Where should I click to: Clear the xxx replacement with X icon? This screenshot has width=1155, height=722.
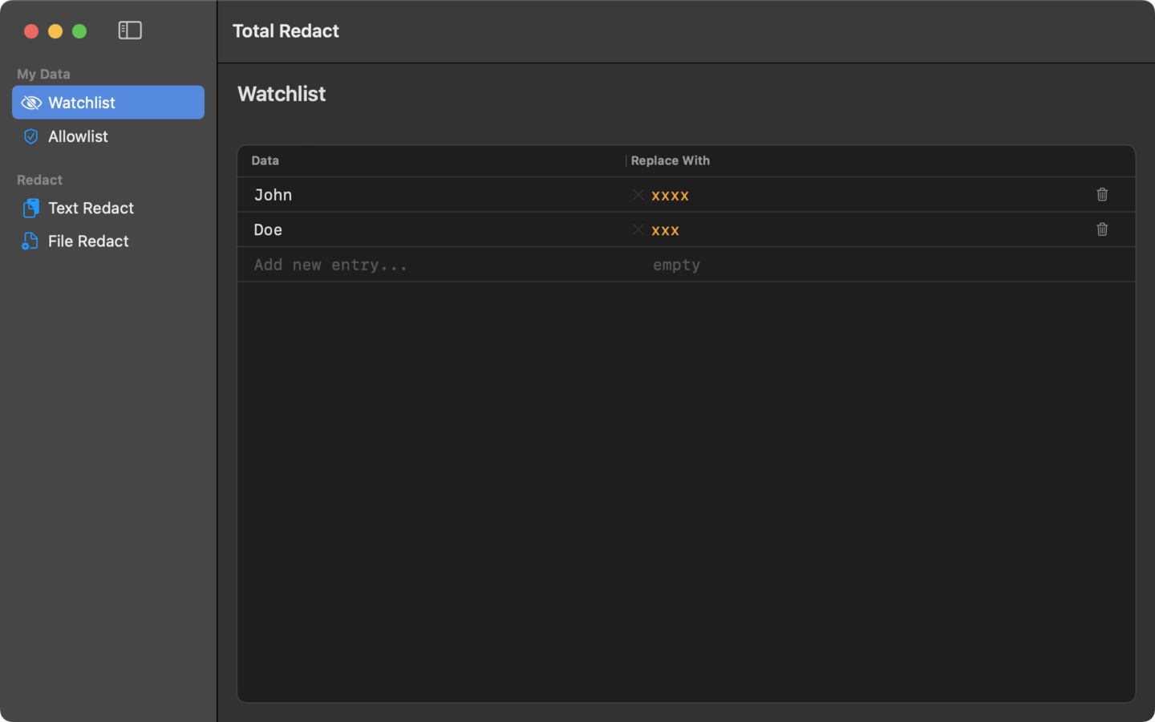[638, 229]
